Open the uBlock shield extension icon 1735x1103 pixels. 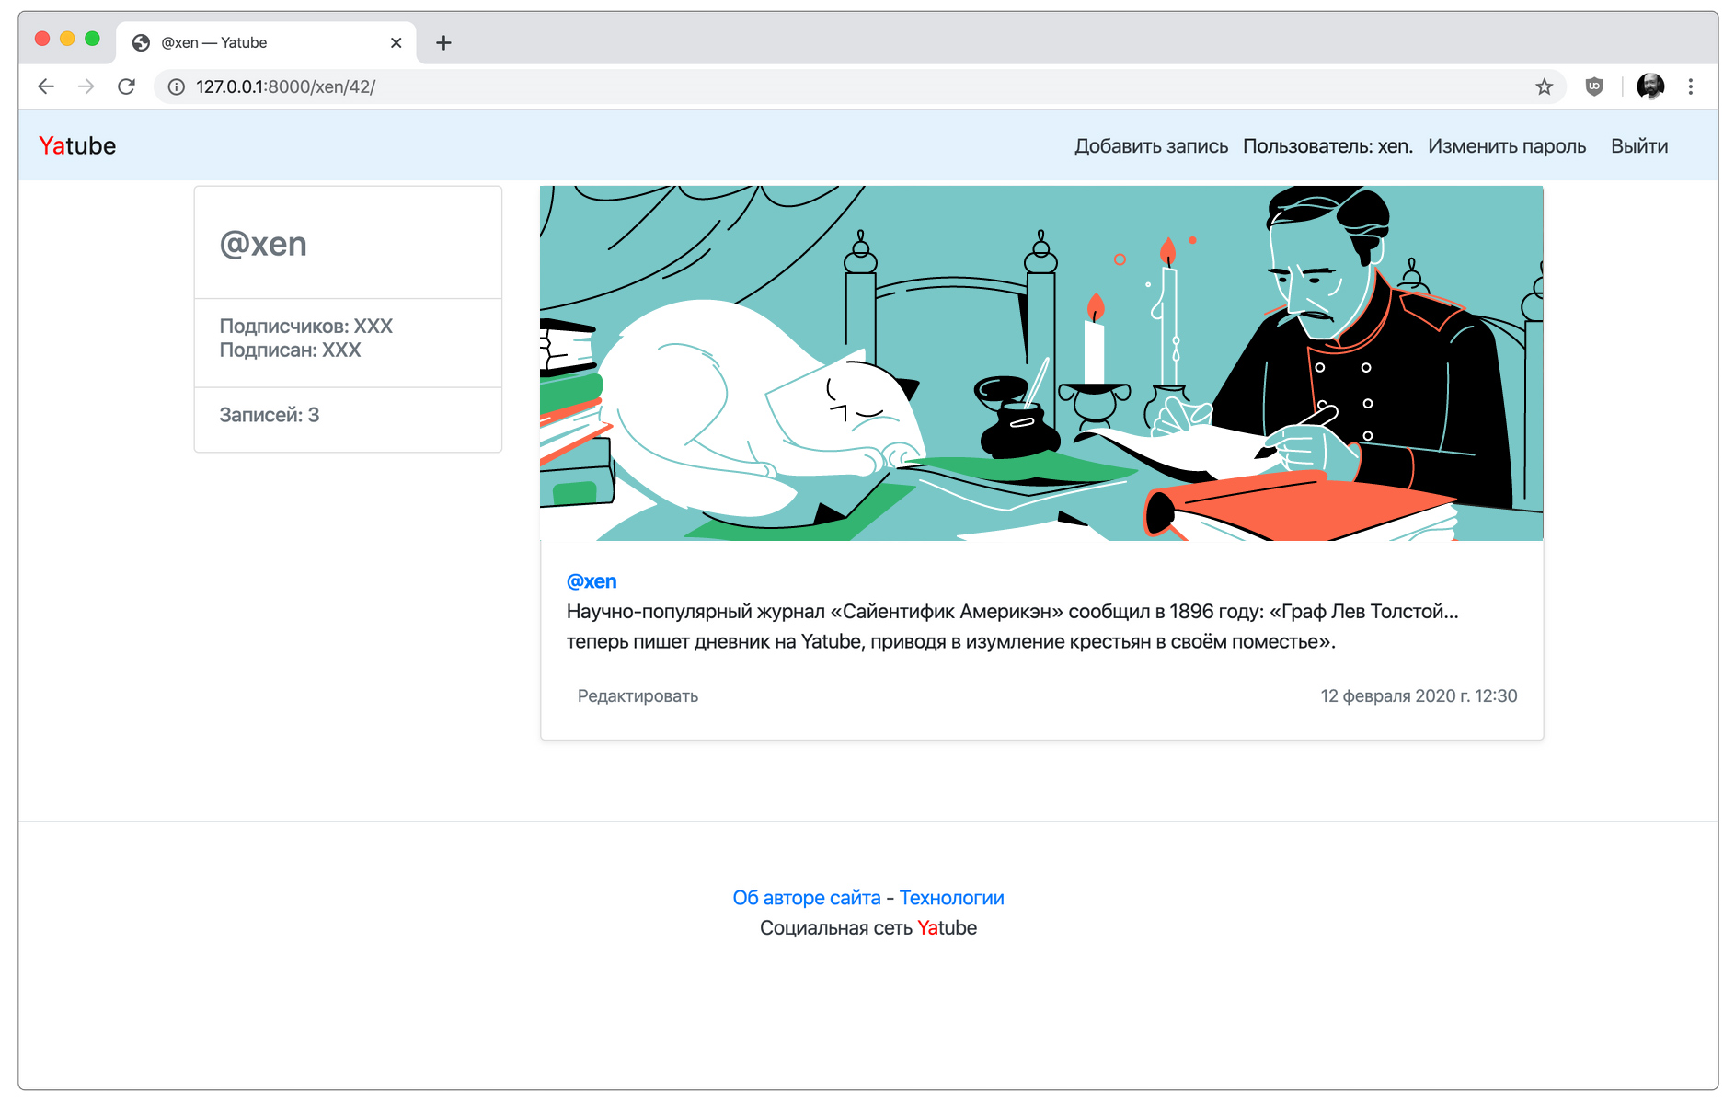point(1594,86)
